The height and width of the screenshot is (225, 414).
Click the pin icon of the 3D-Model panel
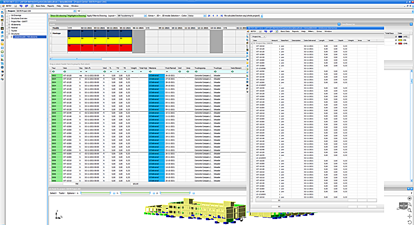(408, 189)
